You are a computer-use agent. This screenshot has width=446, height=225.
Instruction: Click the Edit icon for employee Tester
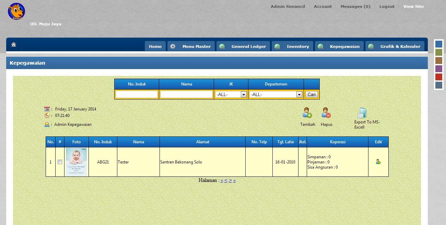(x=378, y=161)
